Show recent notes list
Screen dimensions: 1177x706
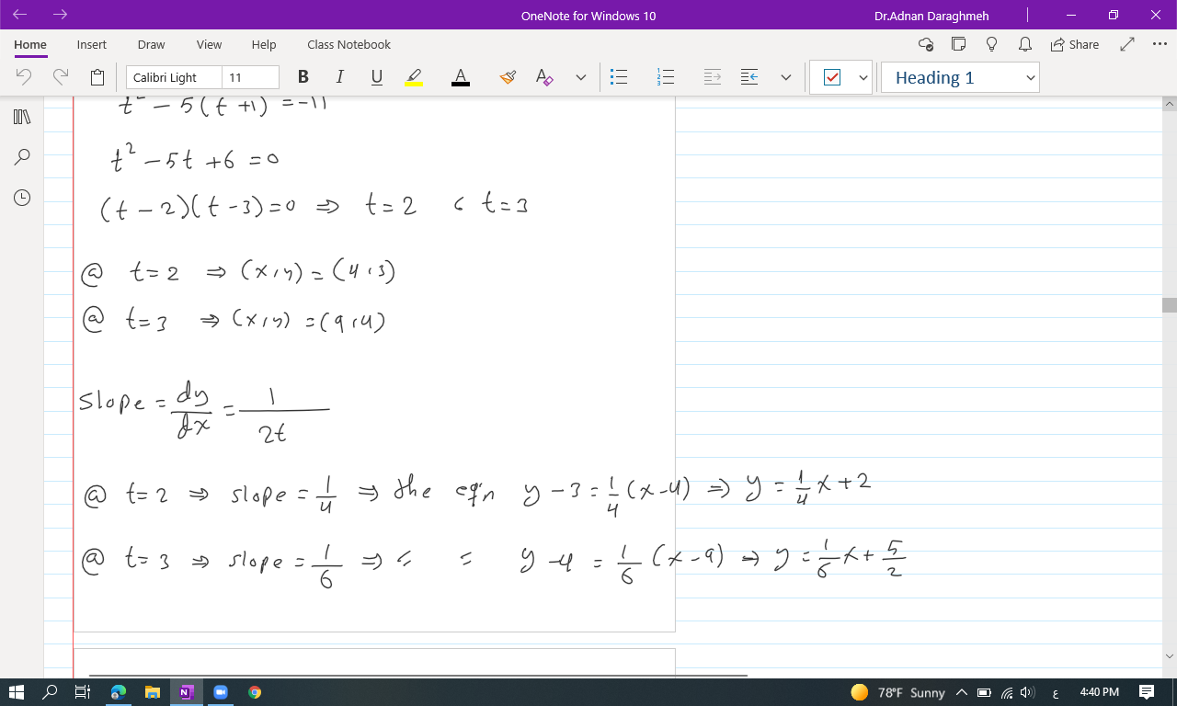click(x=22, y=198)
